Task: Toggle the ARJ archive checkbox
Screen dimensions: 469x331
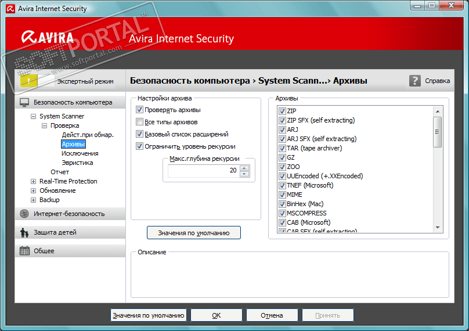Action: tap(282, 130)
